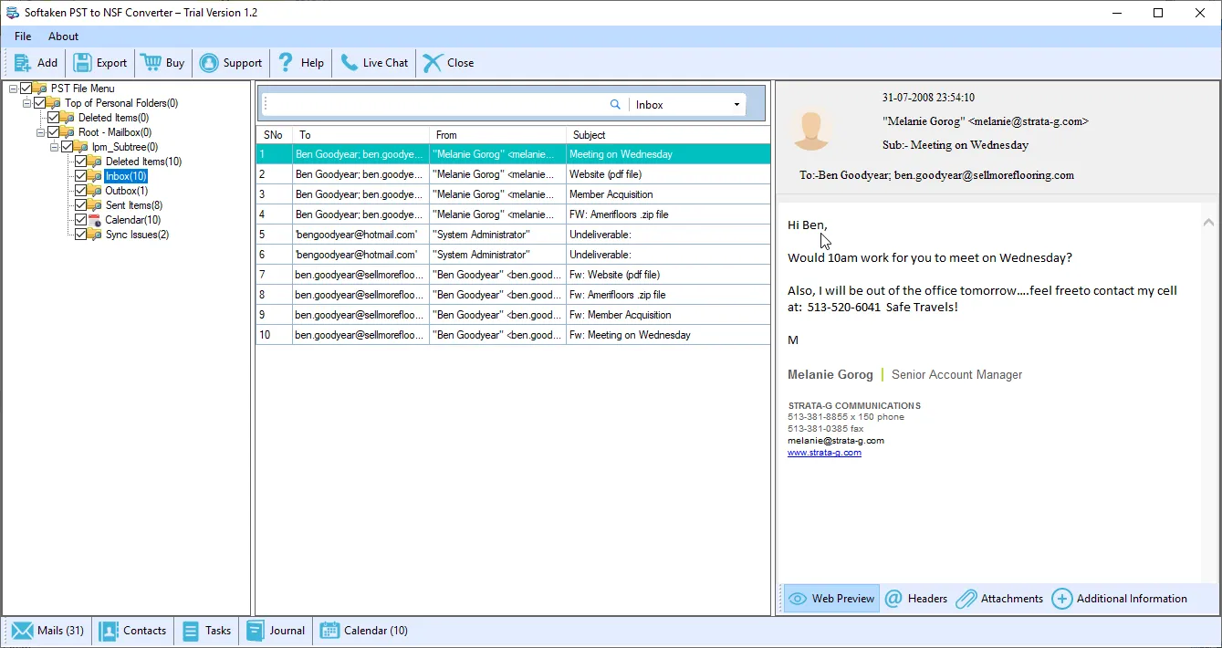
Task: Select email 'Website (pdf file)' row 2
Action: [513, 174]
